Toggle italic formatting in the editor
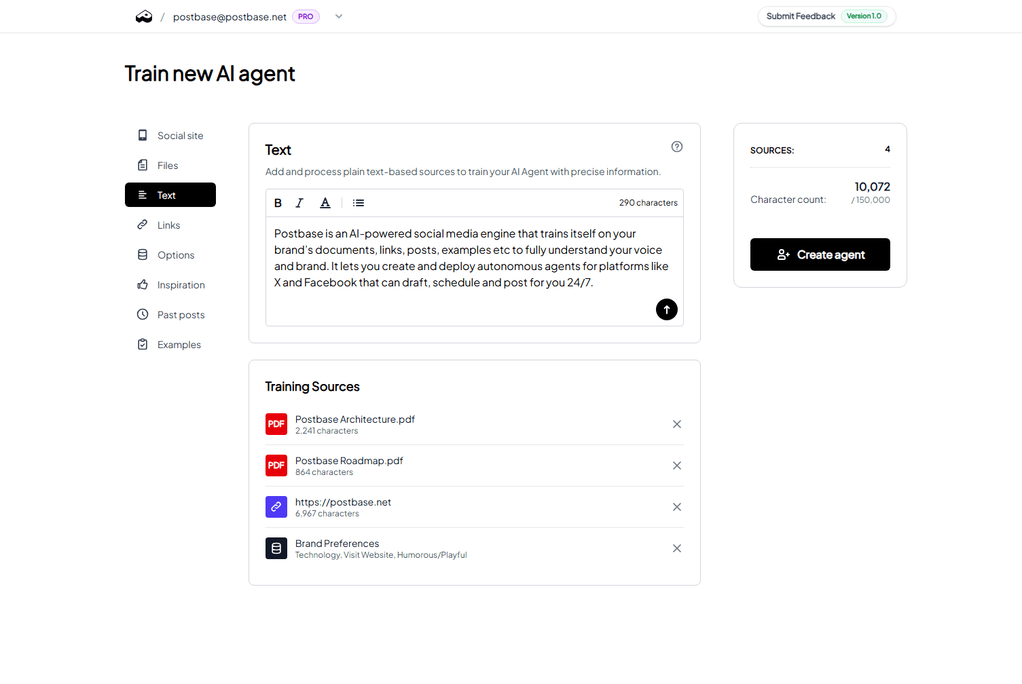 (x=299, y=203)
